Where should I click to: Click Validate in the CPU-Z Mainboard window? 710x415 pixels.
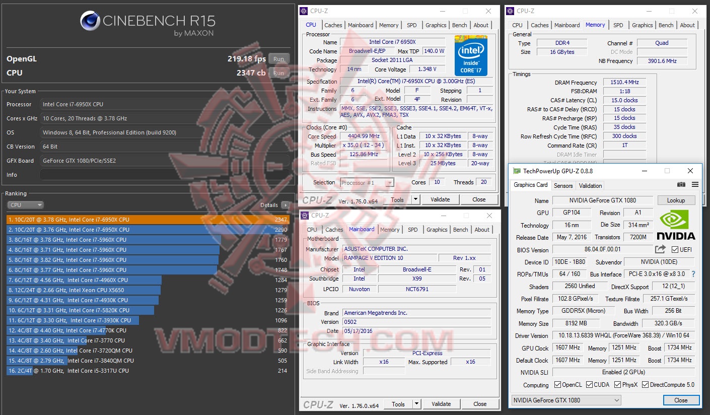click(441, 404)
